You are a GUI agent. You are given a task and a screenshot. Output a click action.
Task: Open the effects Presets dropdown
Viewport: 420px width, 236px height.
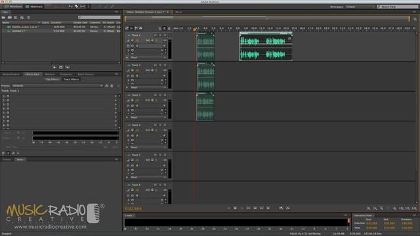(57, 86)
